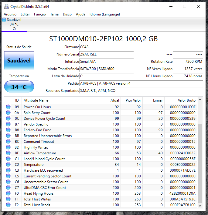
Task: Click the raw value 428200001D0A
Action: click(182, 193)
